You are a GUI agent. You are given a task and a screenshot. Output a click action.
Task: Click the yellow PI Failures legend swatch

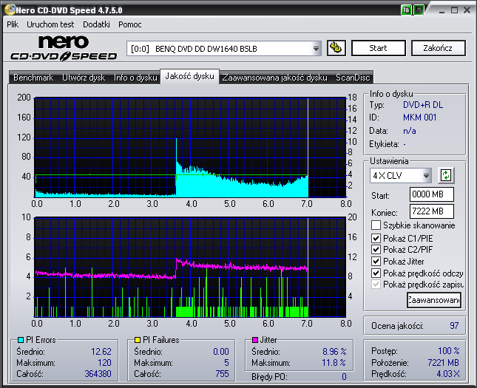click(138, 340)
